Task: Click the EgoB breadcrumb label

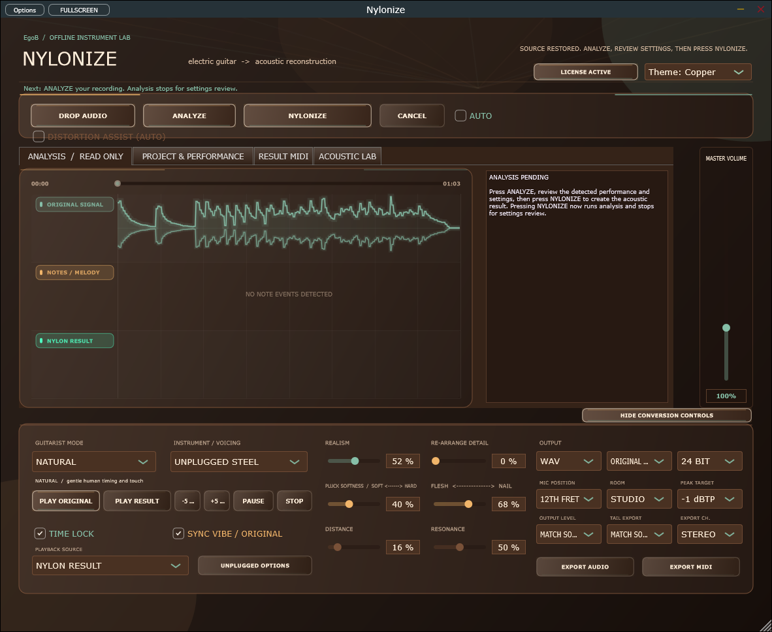Action: pos(31,37)
